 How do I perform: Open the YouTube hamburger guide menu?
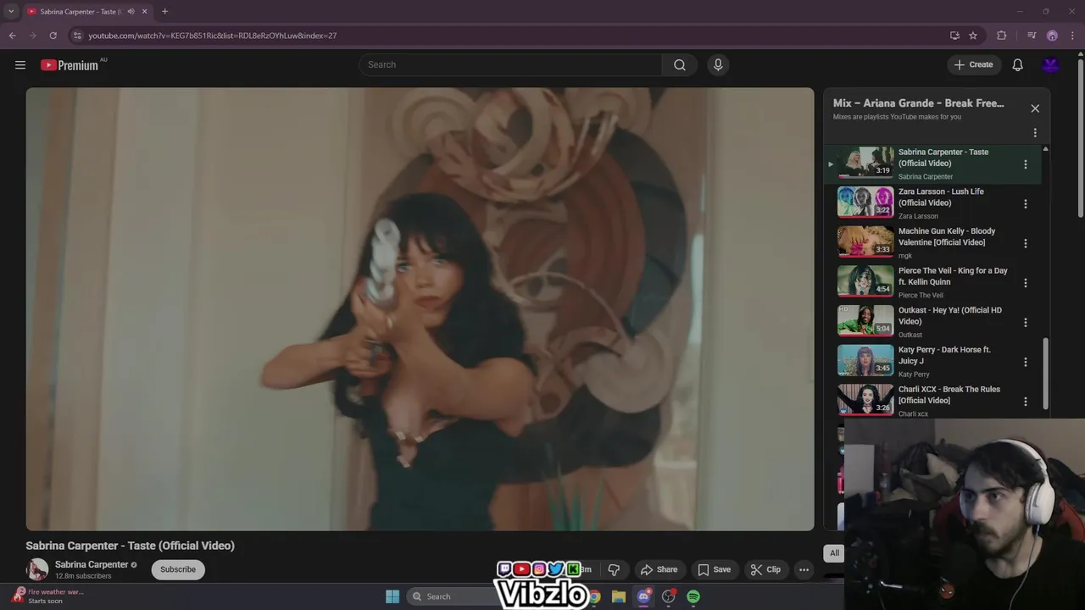[20, 65]
